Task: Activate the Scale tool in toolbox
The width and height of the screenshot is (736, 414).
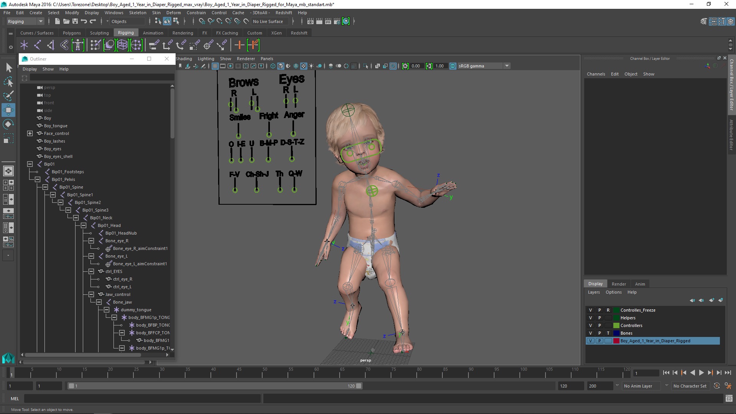Action: point(8,138)
